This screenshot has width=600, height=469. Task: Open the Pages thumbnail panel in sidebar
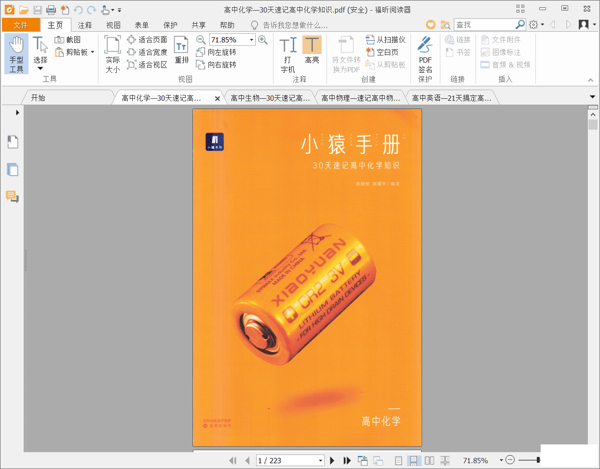pos(13,169)
